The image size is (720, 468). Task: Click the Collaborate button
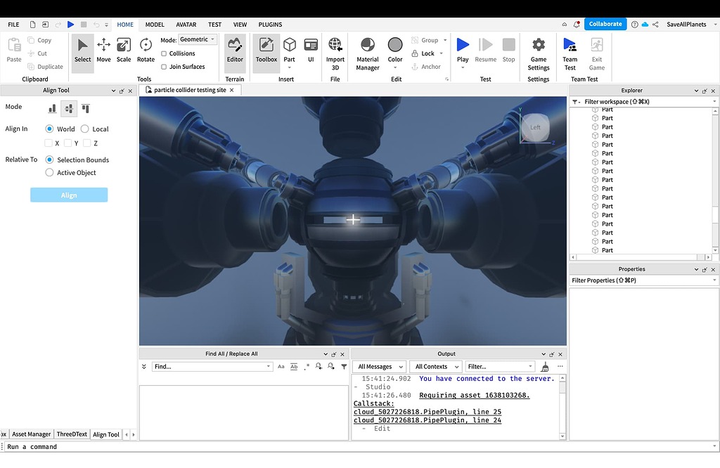pyautogui.click(x=605, y=23)
